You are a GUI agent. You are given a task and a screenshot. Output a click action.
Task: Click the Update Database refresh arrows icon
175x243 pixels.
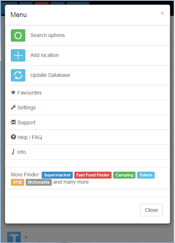click(18, 75)
